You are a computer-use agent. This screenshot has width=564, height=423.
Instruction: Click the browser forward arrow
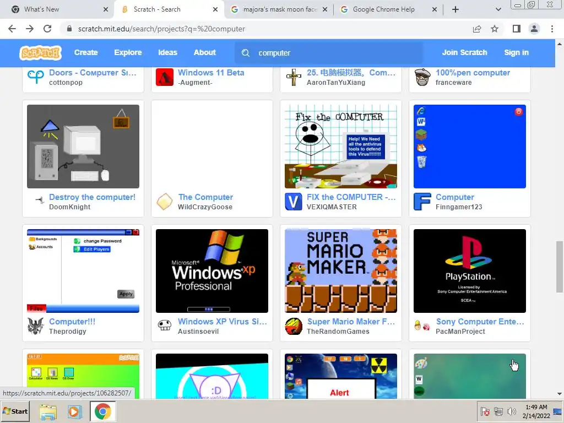pyautogui.click(x=30, y=29)
